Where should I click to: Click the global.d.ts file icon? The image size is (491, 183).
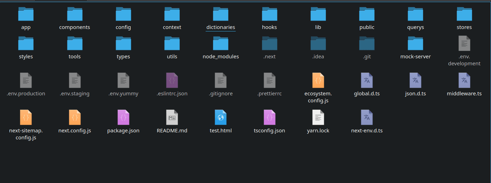tap(367, 80)
